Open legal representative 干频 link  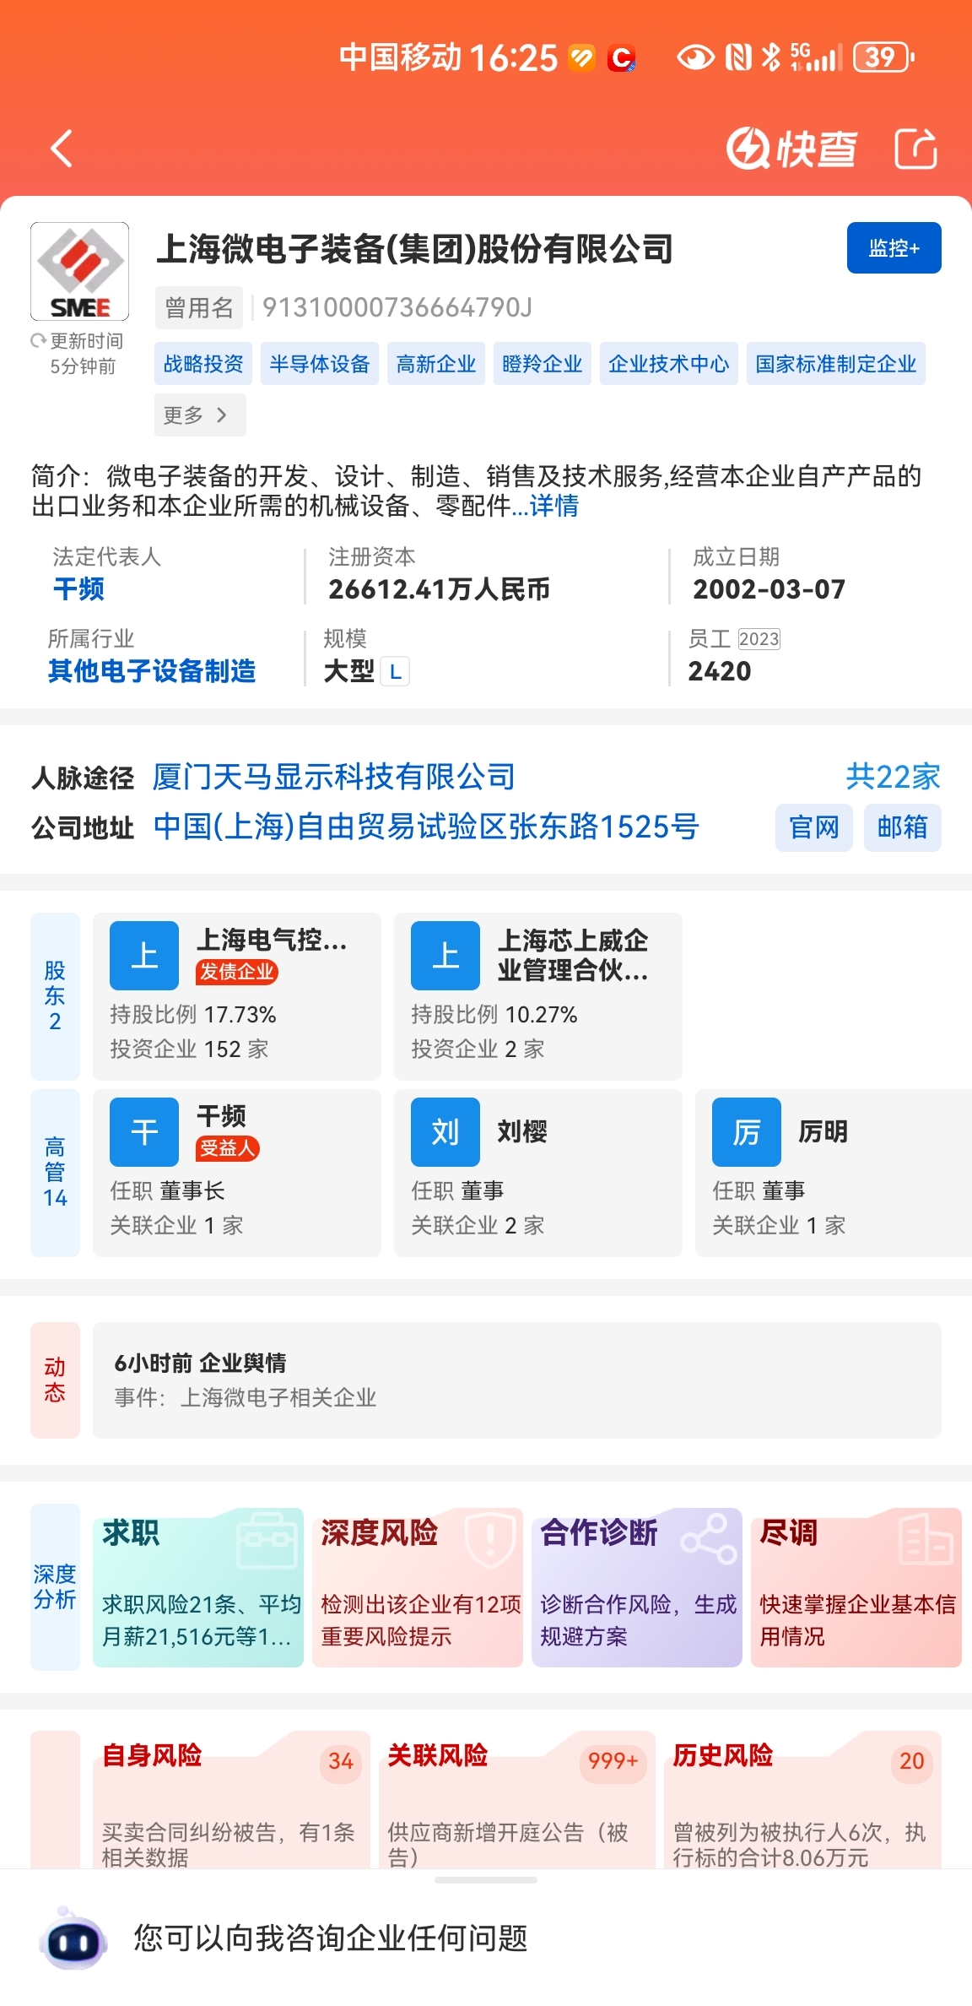[x=78, y=588]
